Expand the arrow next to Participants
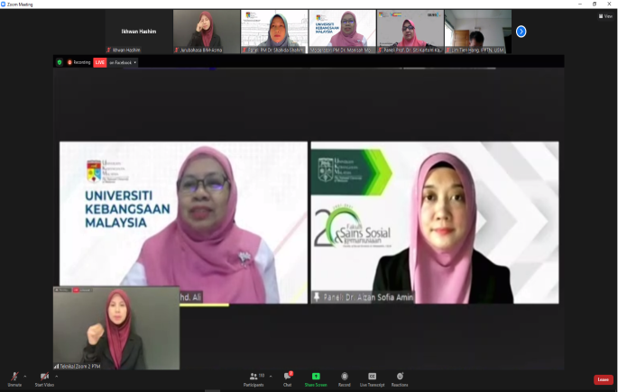This screenshot has height=392, width=618. point(272,375)
